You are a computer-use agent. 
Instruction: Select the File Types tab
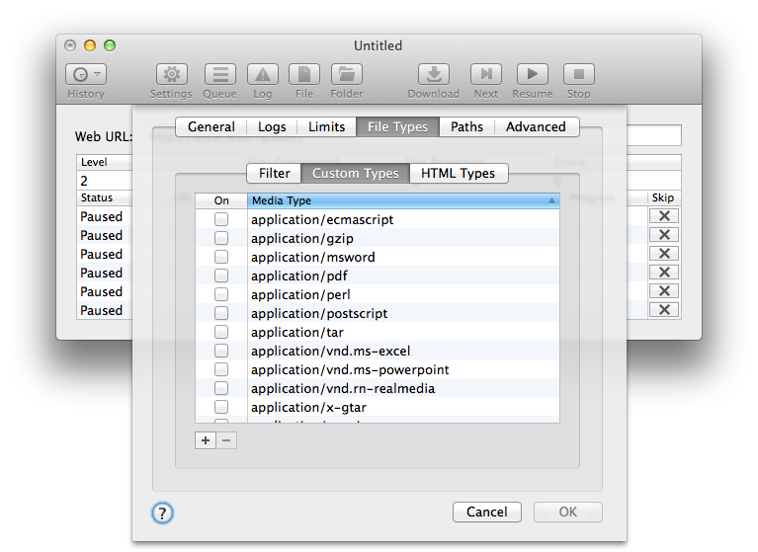click(398, 127)
